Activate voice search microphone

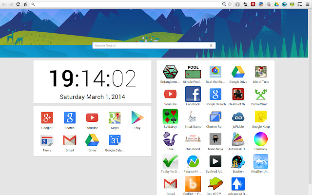[x=211, y=45]
